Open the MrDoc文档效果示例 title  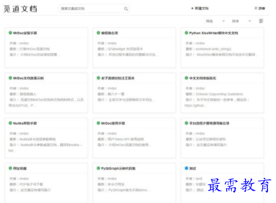[28, 78]
